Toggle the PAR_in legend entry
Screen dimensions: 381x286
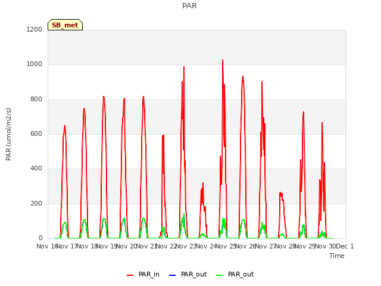pos(143,275)
